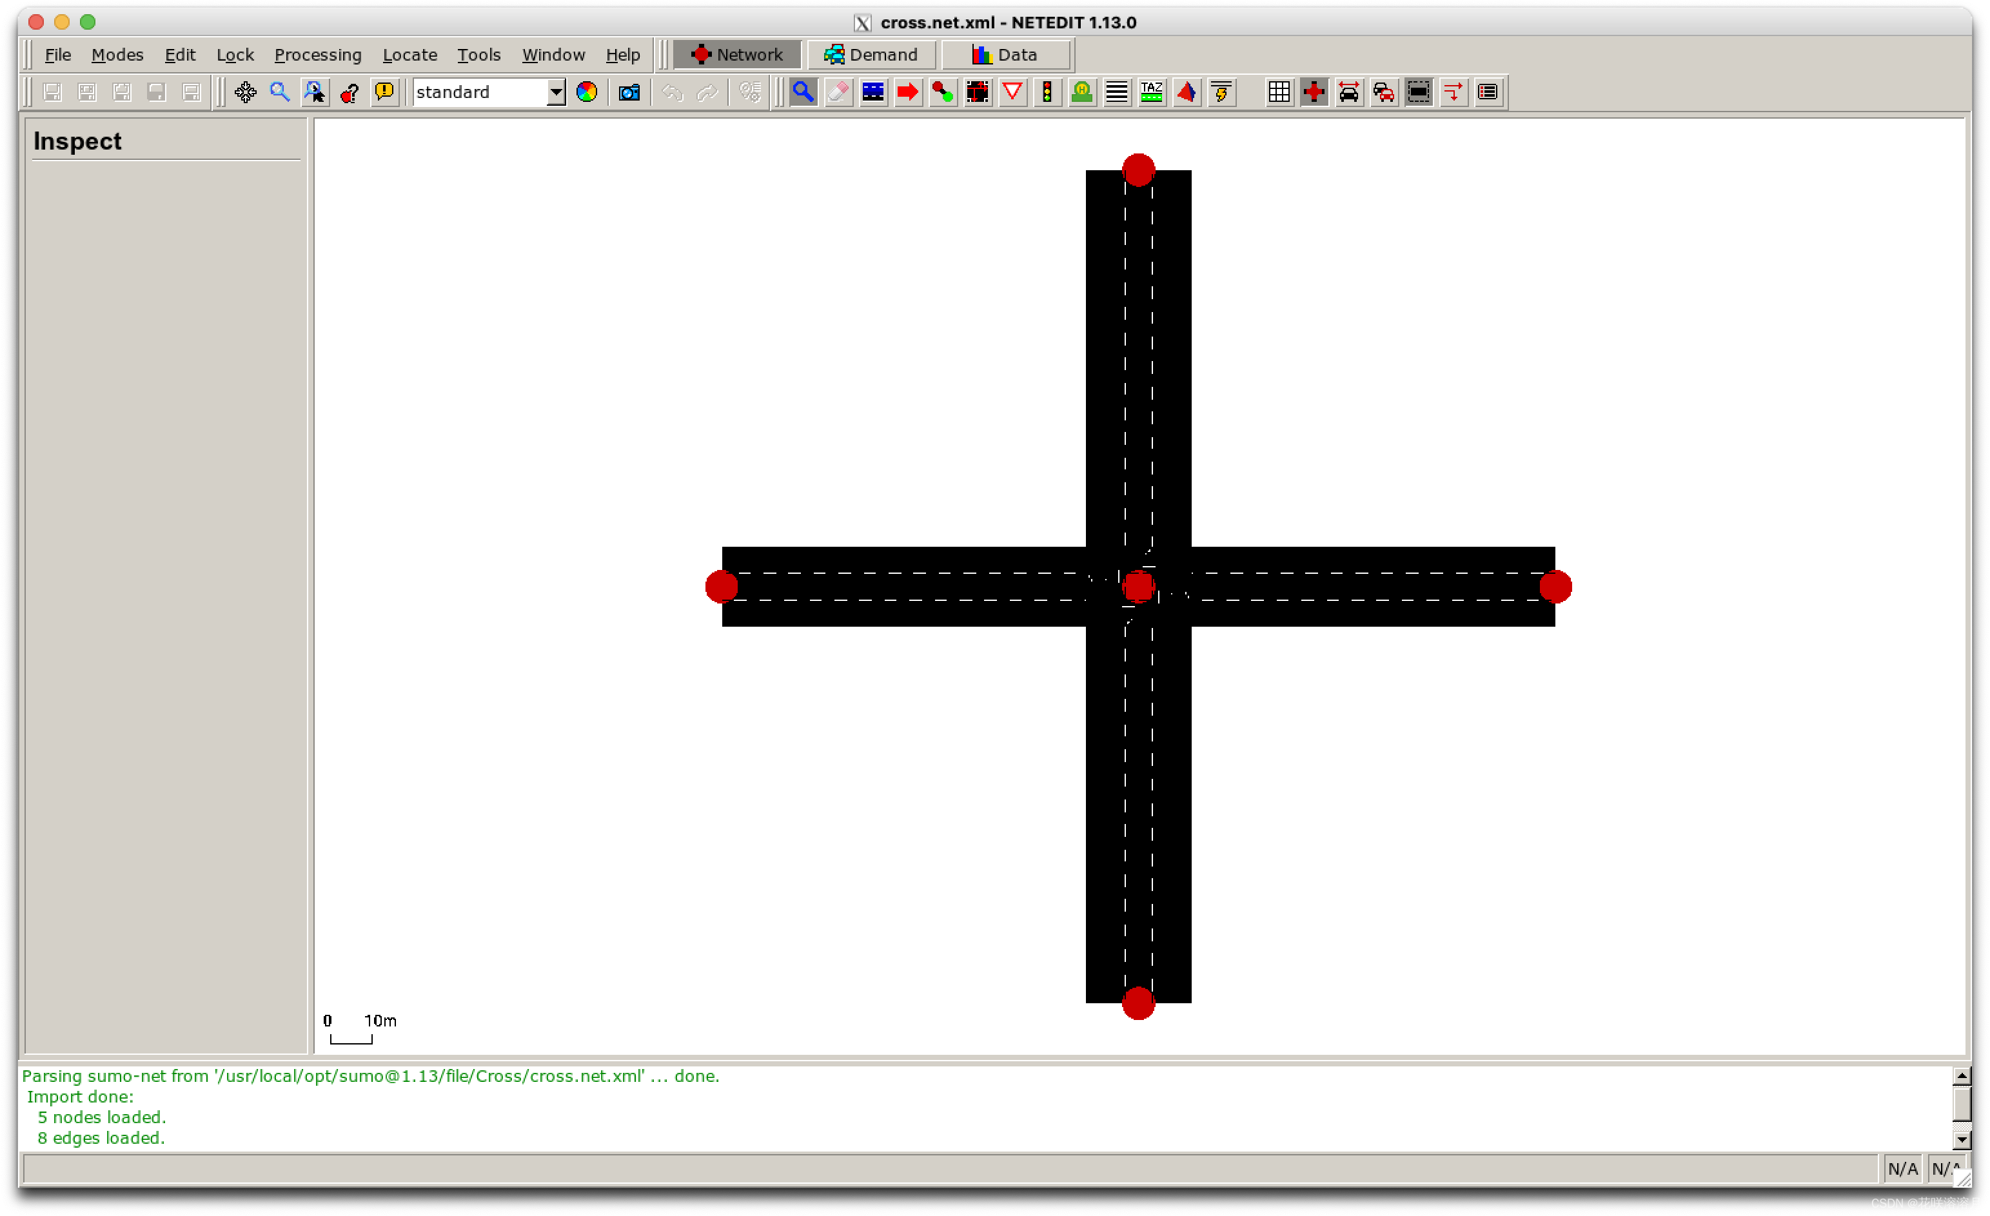The image size is (1990, 1216).
Task: Choose the Create Edge mode tool
Action: 943,92
